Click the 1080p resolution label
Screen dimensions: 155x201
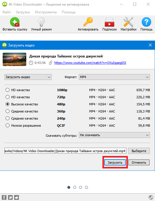coord(62,90)
